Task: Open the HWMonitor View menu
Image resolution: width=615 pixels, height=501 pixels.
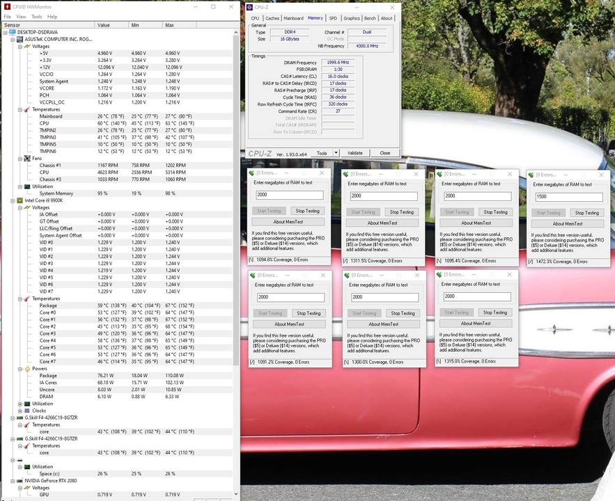Action: tap(21, 17)
